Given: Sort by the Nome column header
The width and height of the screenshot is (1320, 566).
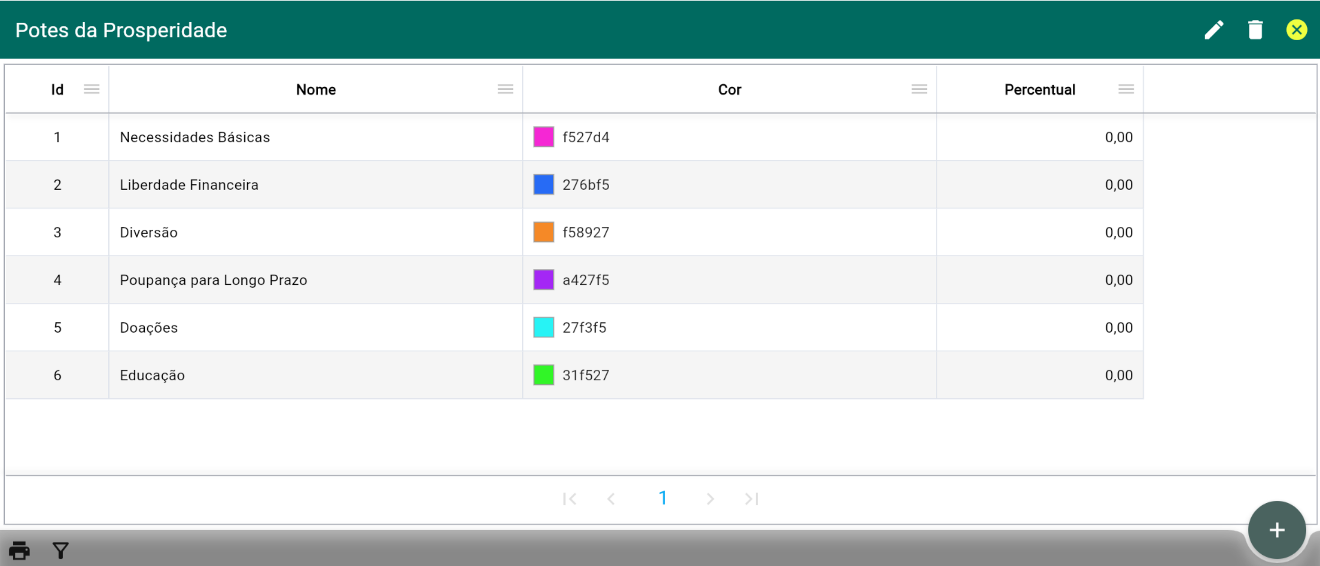Looking at the screenshot, I should (x=316, y=90).
